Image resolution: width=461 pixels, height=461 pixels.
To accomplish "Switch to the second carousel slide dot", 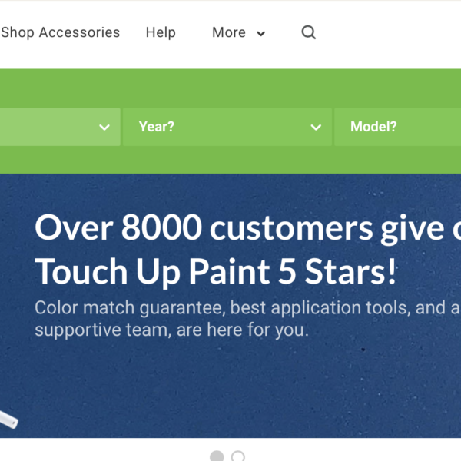I will 238,456.
